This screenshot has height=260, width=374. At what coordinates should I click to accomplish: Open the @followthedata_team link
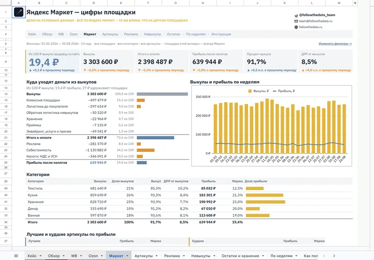click(x=317, y=15)
